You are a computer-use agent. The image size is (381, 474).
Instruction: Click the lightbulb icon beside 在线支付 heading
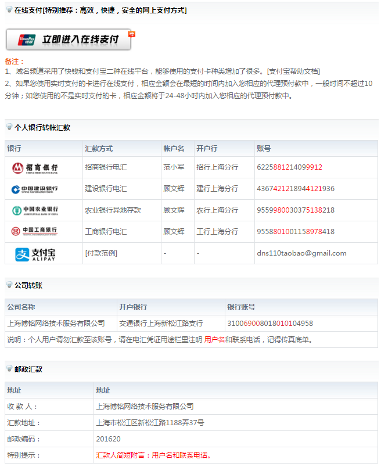(x=9, y=10)
